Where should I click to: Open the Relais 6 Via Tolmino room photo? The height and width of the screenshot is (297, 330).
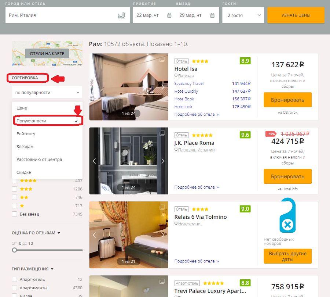pos(129,235)
